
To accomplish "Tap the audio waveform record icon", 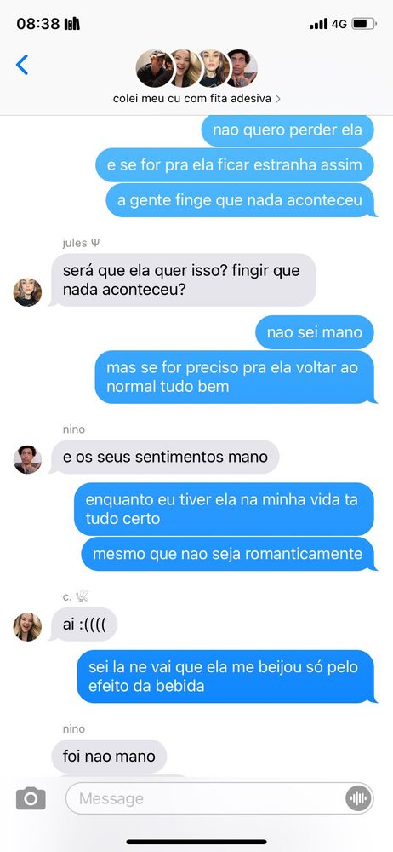I will pyautogui.click(x=358, y=798).
